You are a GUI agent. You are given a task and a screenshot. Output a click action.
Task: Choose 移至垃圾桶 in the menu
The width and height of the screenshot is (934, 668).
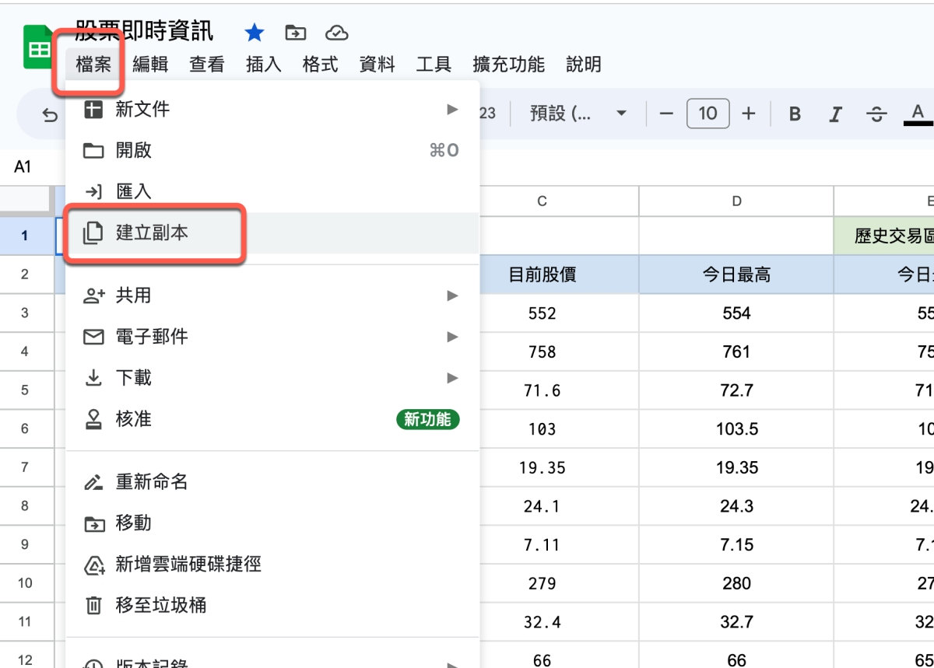[x=161, y=605]
